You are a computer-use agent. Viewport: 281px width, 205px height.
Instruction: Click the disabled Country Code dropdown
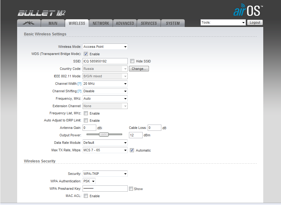[105, 69]
